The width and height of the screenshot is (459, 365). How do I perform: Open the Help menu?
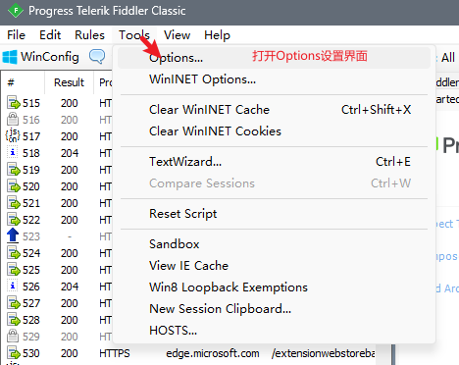(x=217, y=35)
